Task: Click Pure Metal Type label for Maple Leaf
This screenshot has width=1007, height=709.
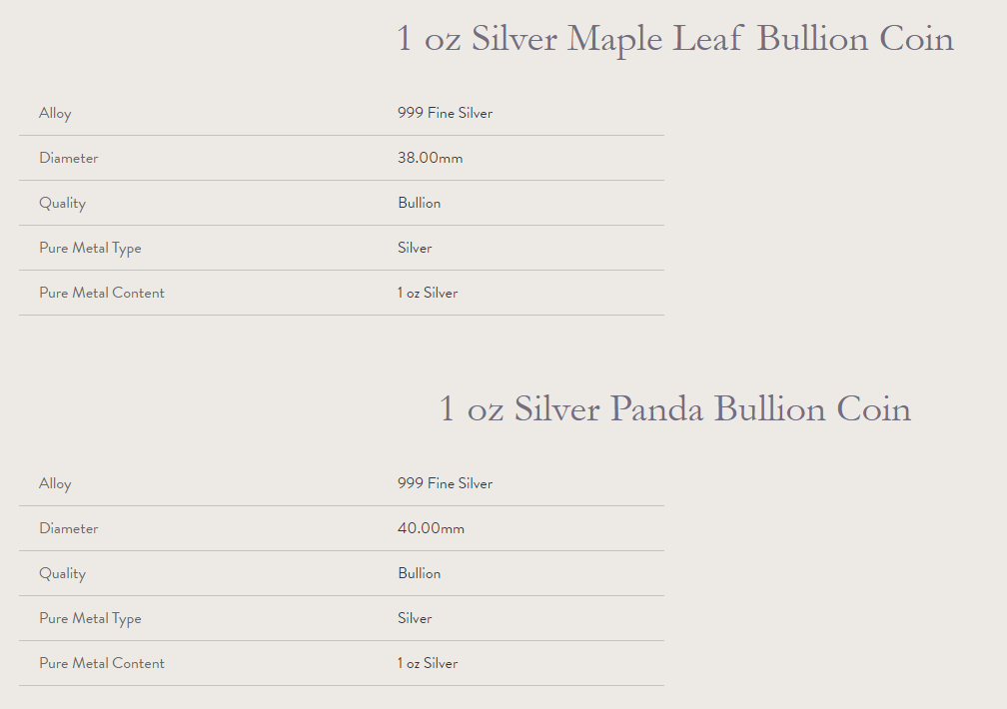Action: 90,248
